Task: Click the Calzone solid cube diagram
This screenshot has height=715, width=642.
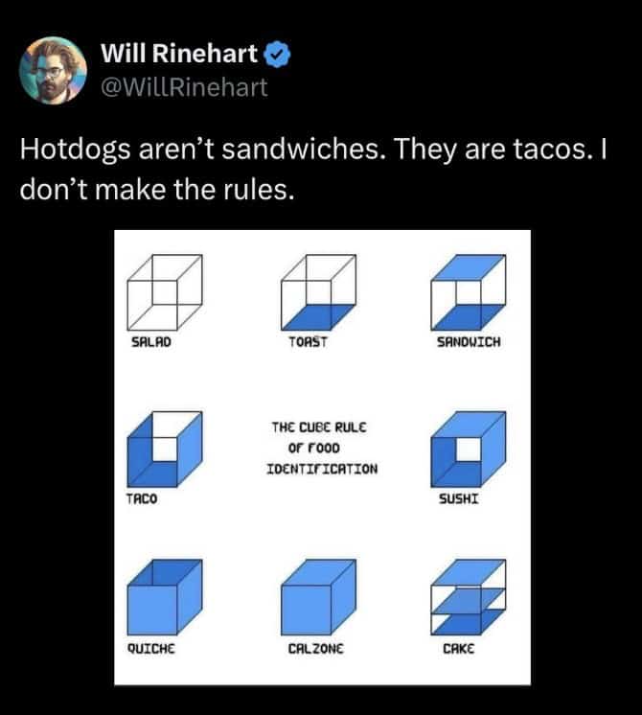Action: (317, 602)
